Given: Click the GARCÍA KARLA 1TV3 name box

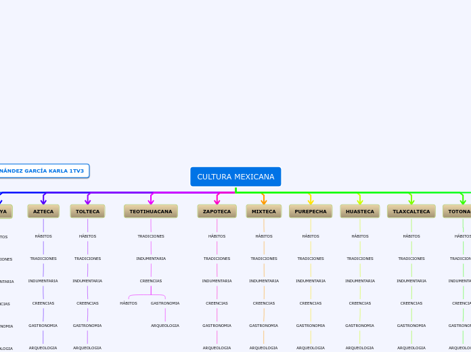Looking at the screenshot, I should point(44,171).
